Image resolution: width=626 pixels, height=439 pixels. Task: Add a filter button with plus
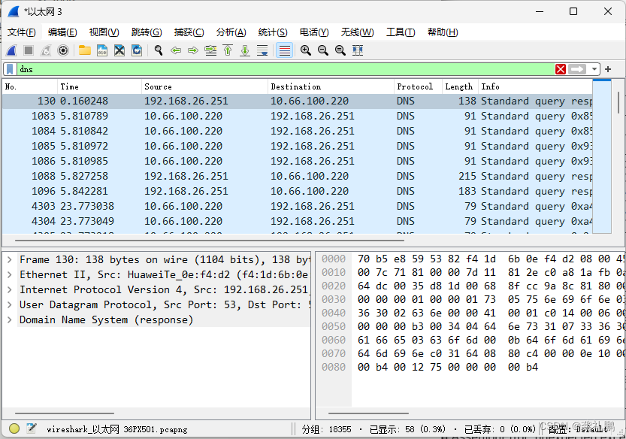coord(608,69)
